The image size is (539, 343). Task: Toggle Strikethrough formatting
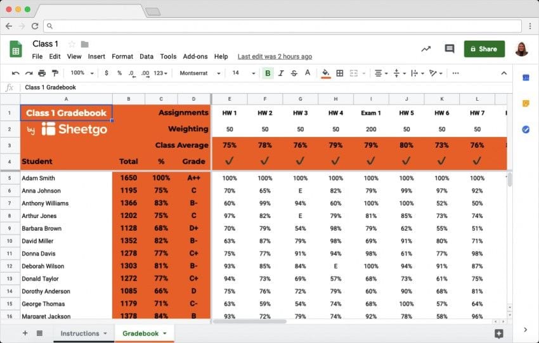294,73
